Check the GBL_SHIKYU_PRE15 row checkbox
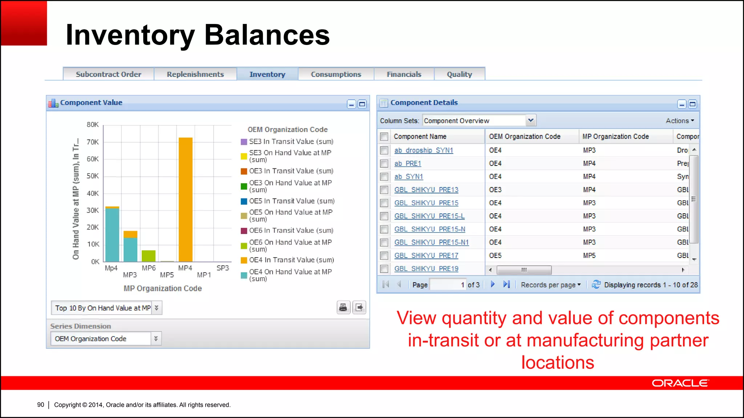The image size is (744, 418). pos(384,203)
